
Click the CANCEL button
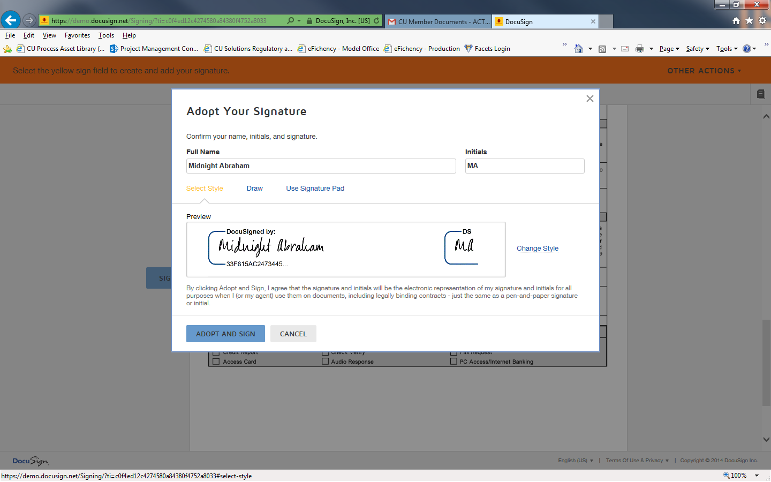coord(293,334)
